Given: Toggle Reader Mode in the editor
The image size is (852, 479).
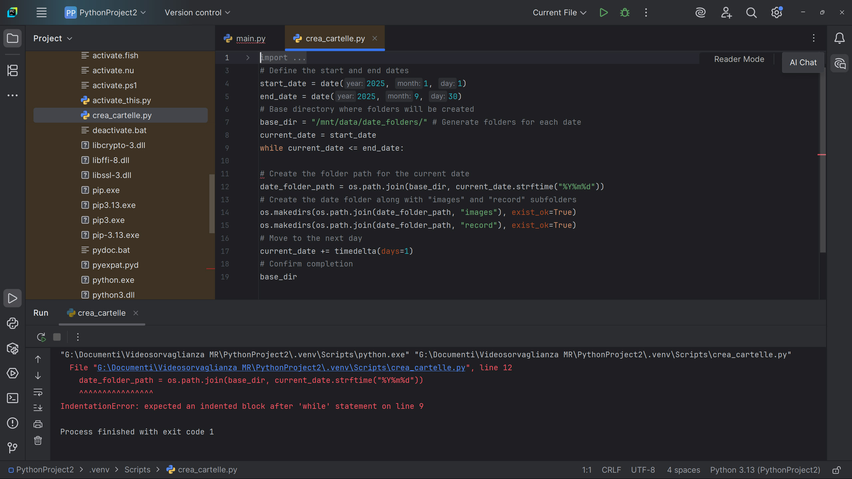Looking at the screenshot, I should point(739,59).
